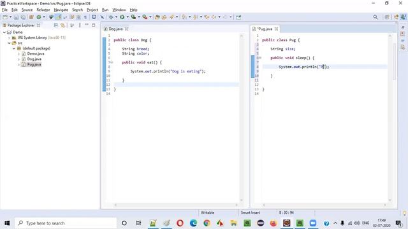Click the Open Type toolbar icon
The image size is (408, 229).
pyautogui.click(x=157, y=17)
